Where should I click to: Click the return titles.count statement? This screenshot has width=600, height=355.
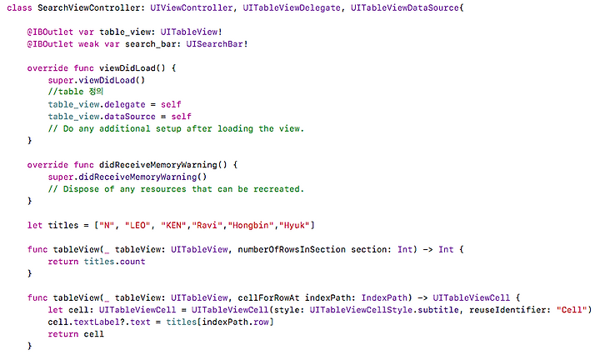[97, 262]
